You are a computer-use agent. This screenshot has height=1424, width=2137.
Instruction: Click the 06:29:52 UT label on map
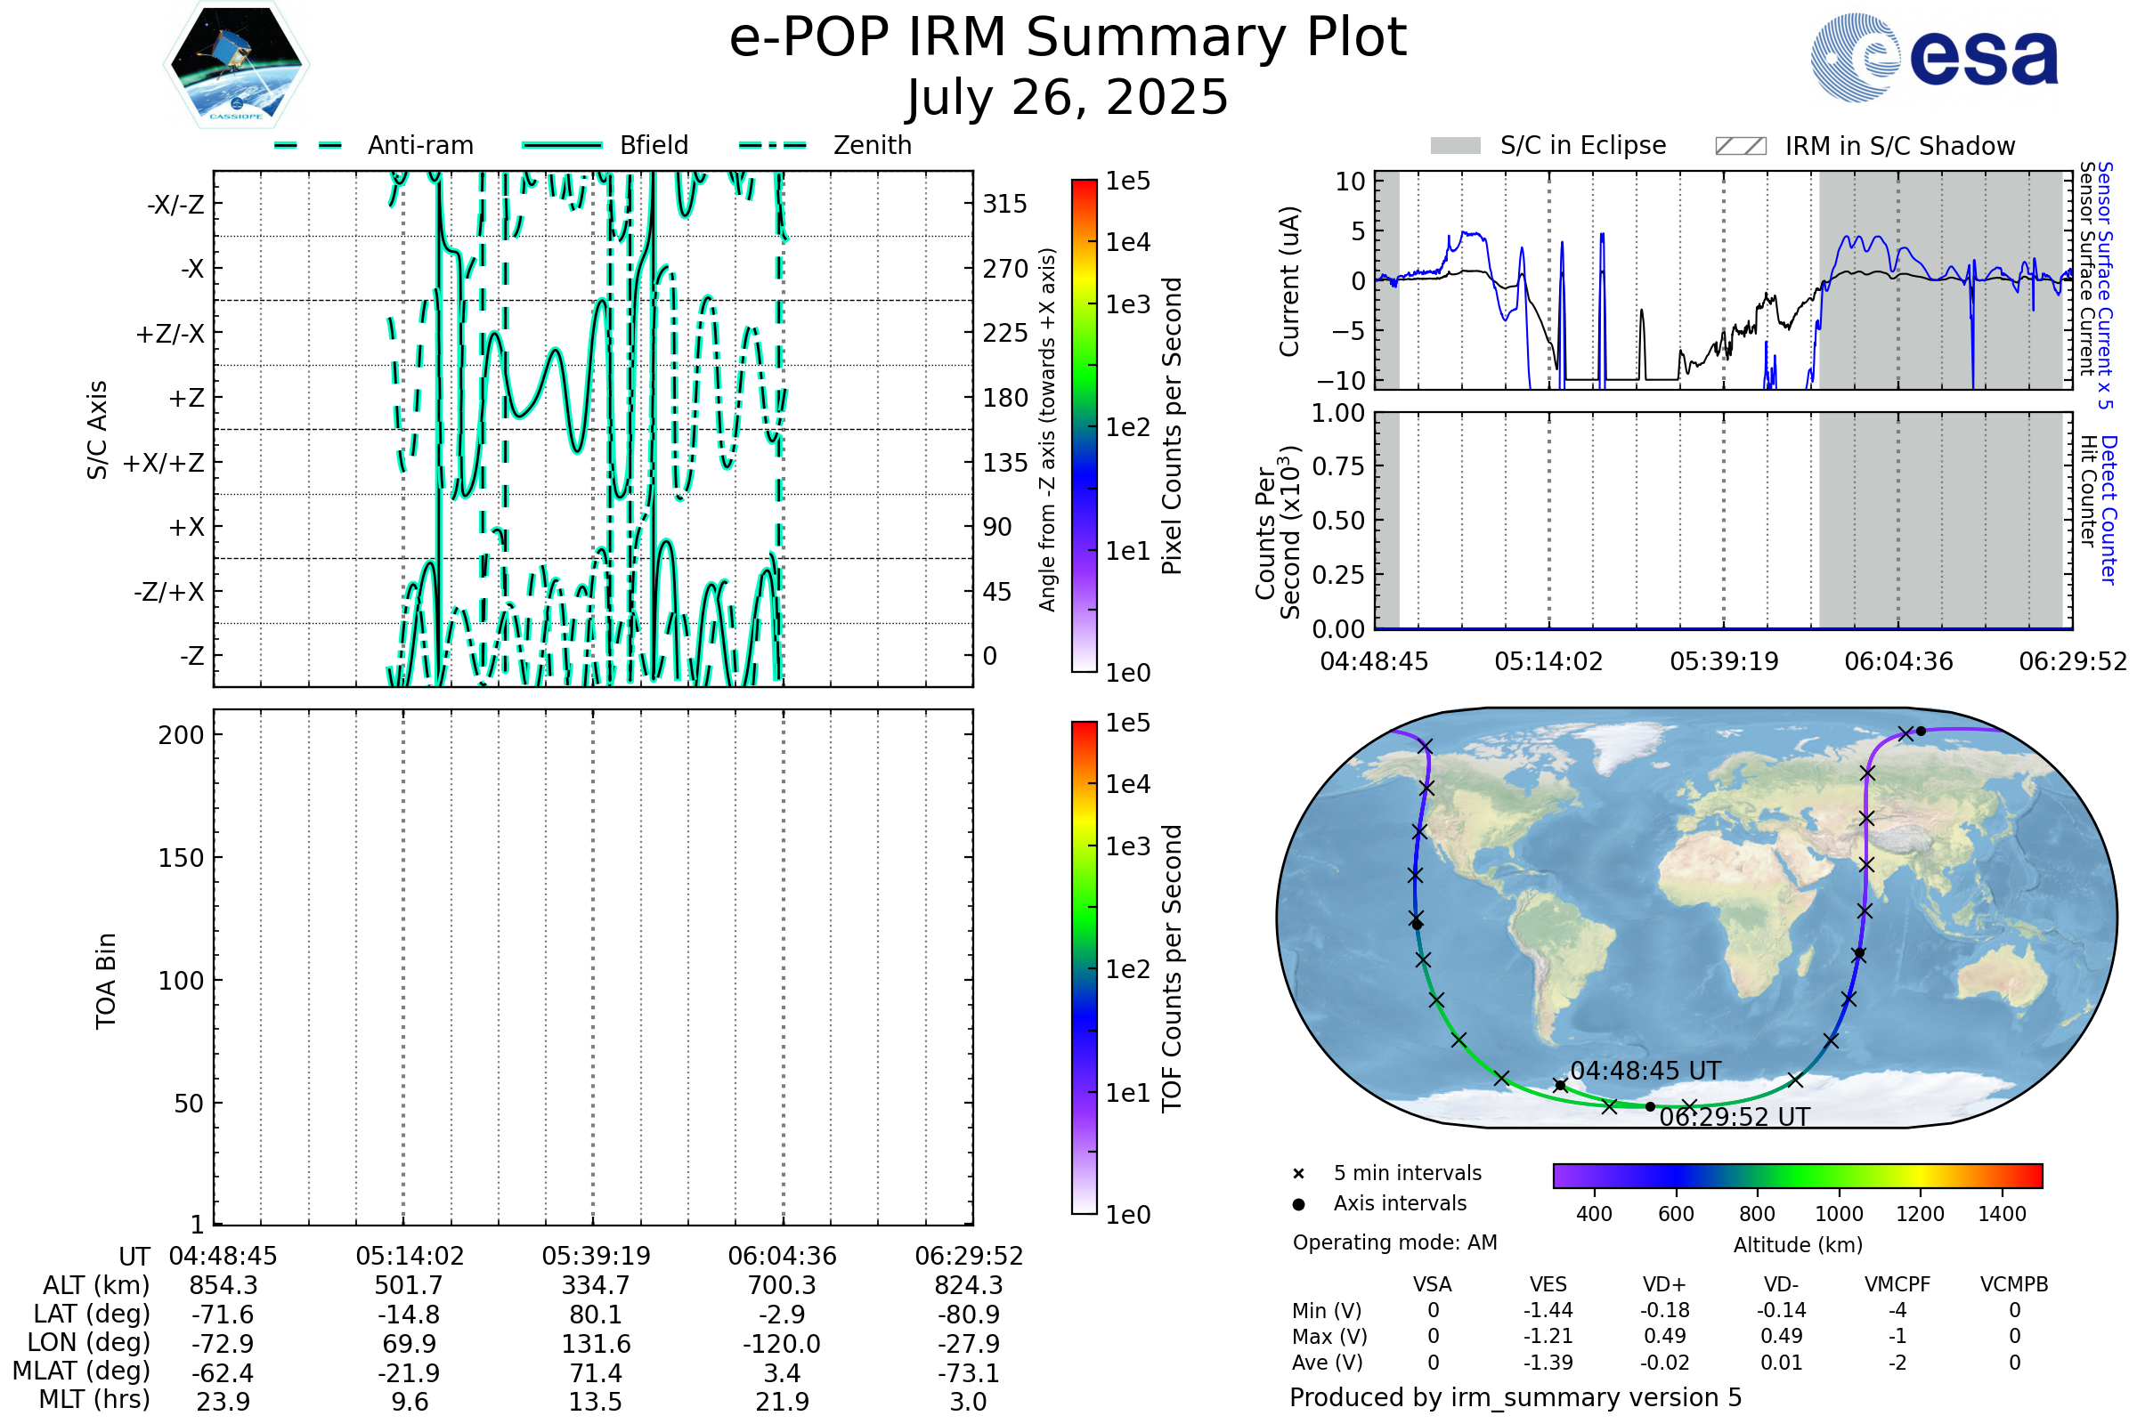pos(1735,1117)
